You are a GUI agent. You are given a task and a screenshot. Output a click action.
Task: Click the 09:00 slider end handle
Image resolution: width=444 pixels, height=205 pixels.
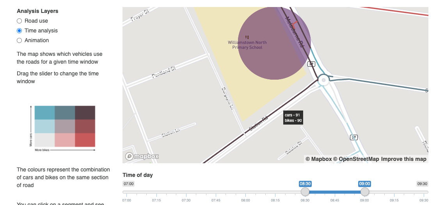(365, 192)
